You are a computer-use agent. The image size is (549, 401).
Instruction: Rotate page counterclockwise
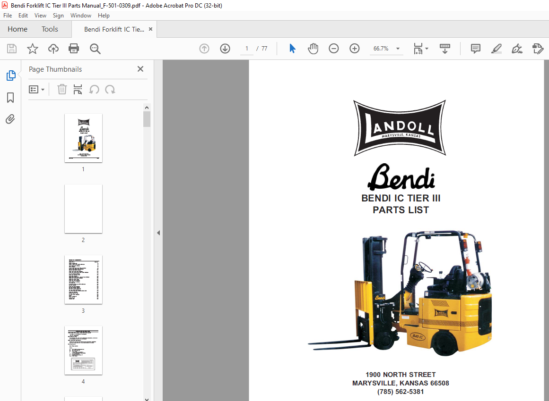(x=94, y=90)
